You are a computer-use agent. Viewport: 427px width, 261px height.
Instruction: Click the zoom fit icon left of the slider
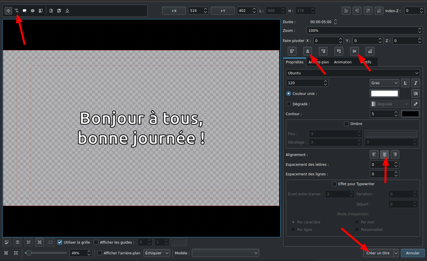[6, 253]
